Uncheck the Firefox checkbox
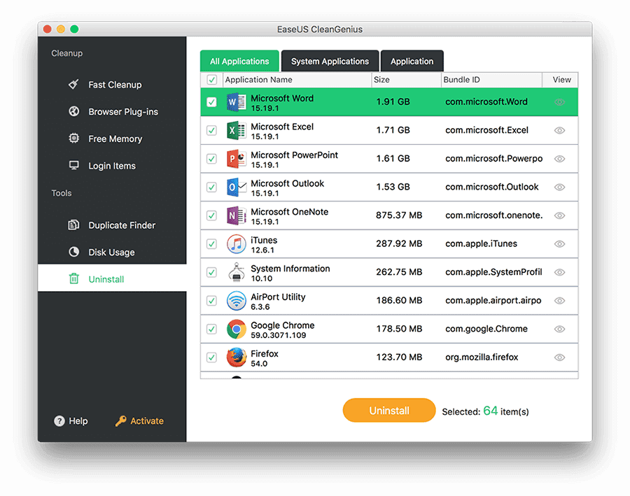 [211, 357]
